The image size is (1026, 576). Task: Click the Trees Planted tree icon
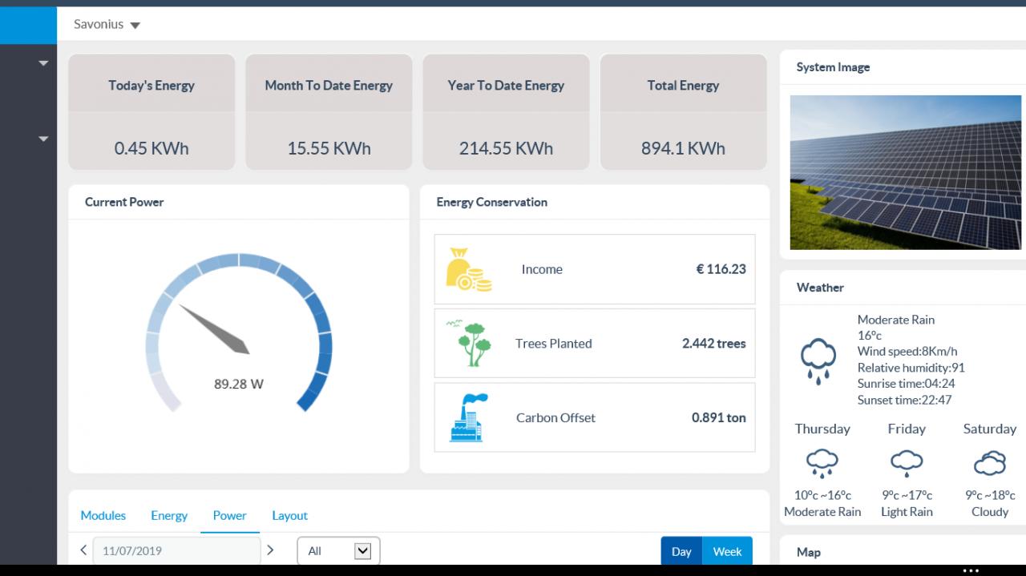coord(469,343)
